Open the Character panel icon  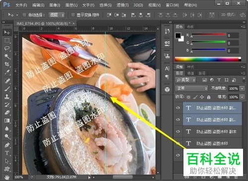(x=167, y=68)
